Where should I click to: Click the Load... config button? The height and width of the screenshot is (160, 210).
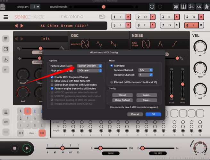pos(147,95)
